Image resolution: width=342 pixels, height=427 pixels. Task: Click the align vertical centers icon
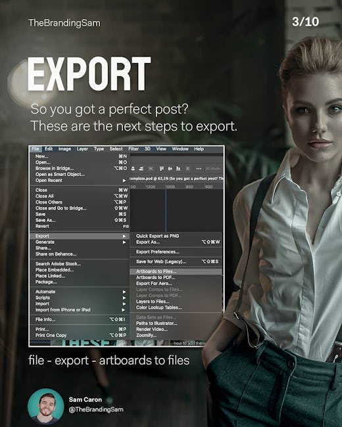[170, 169]
